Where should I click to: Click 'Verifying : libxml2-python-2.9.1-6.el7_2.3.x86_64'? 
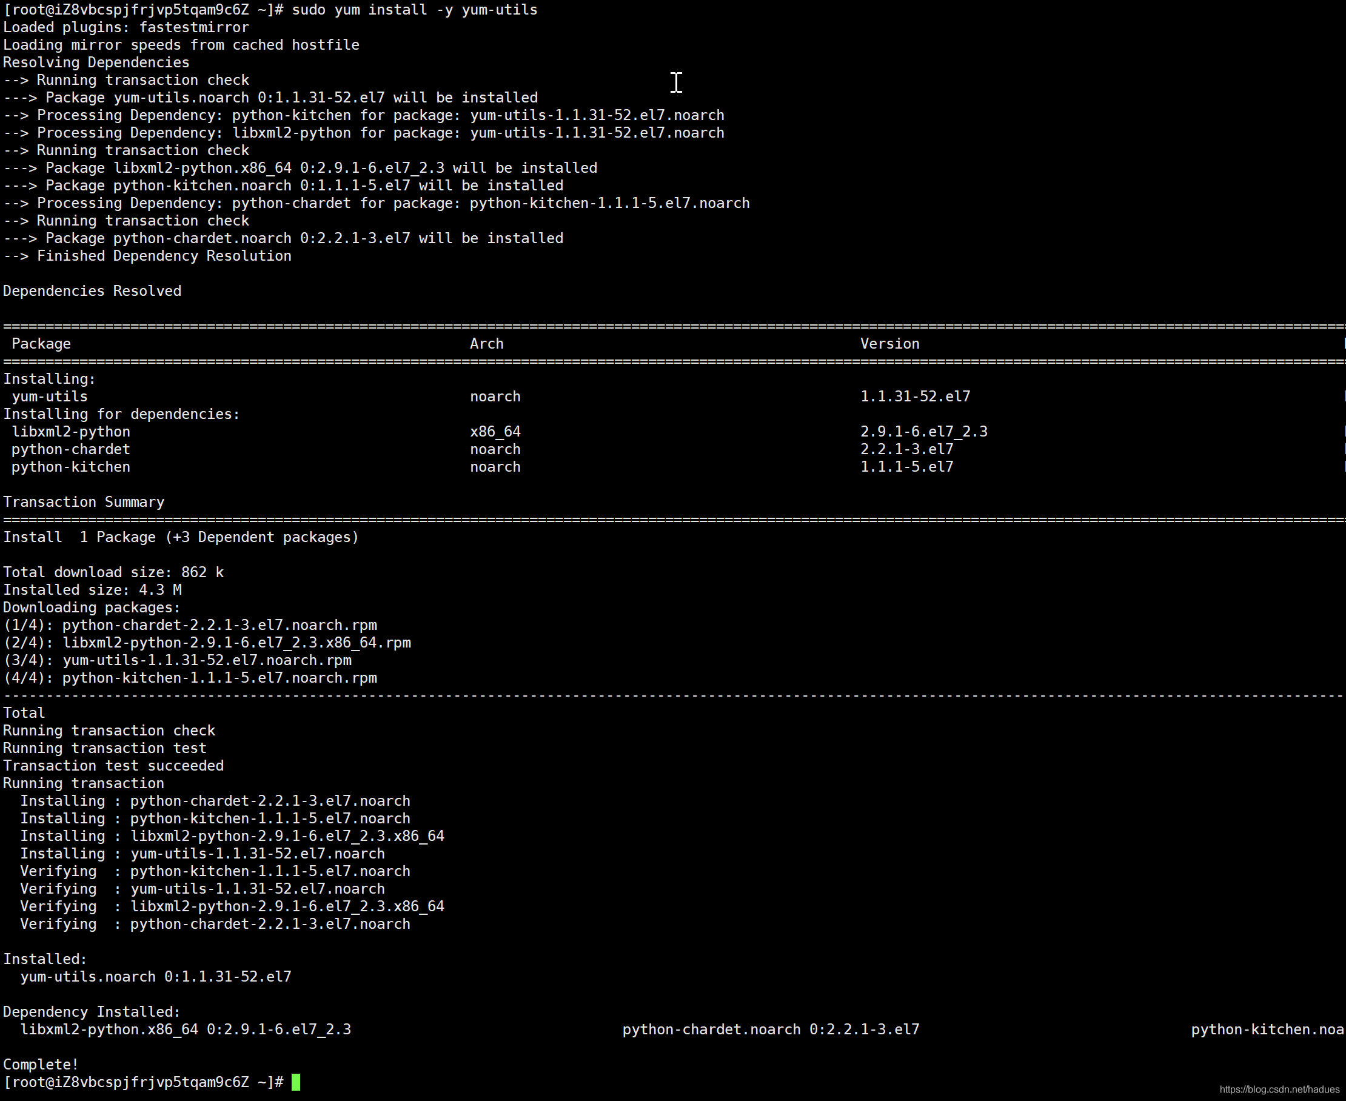pyautogui.click(x=232, y=907)
